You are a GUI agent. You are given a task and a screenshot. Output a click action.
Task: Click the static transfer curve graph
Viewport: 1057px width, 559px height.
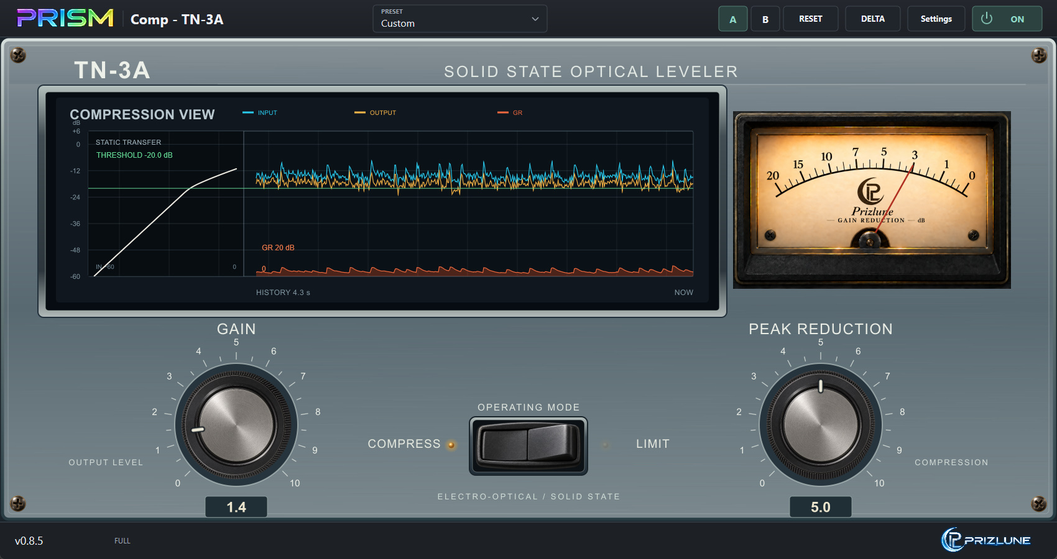point(165,204)
